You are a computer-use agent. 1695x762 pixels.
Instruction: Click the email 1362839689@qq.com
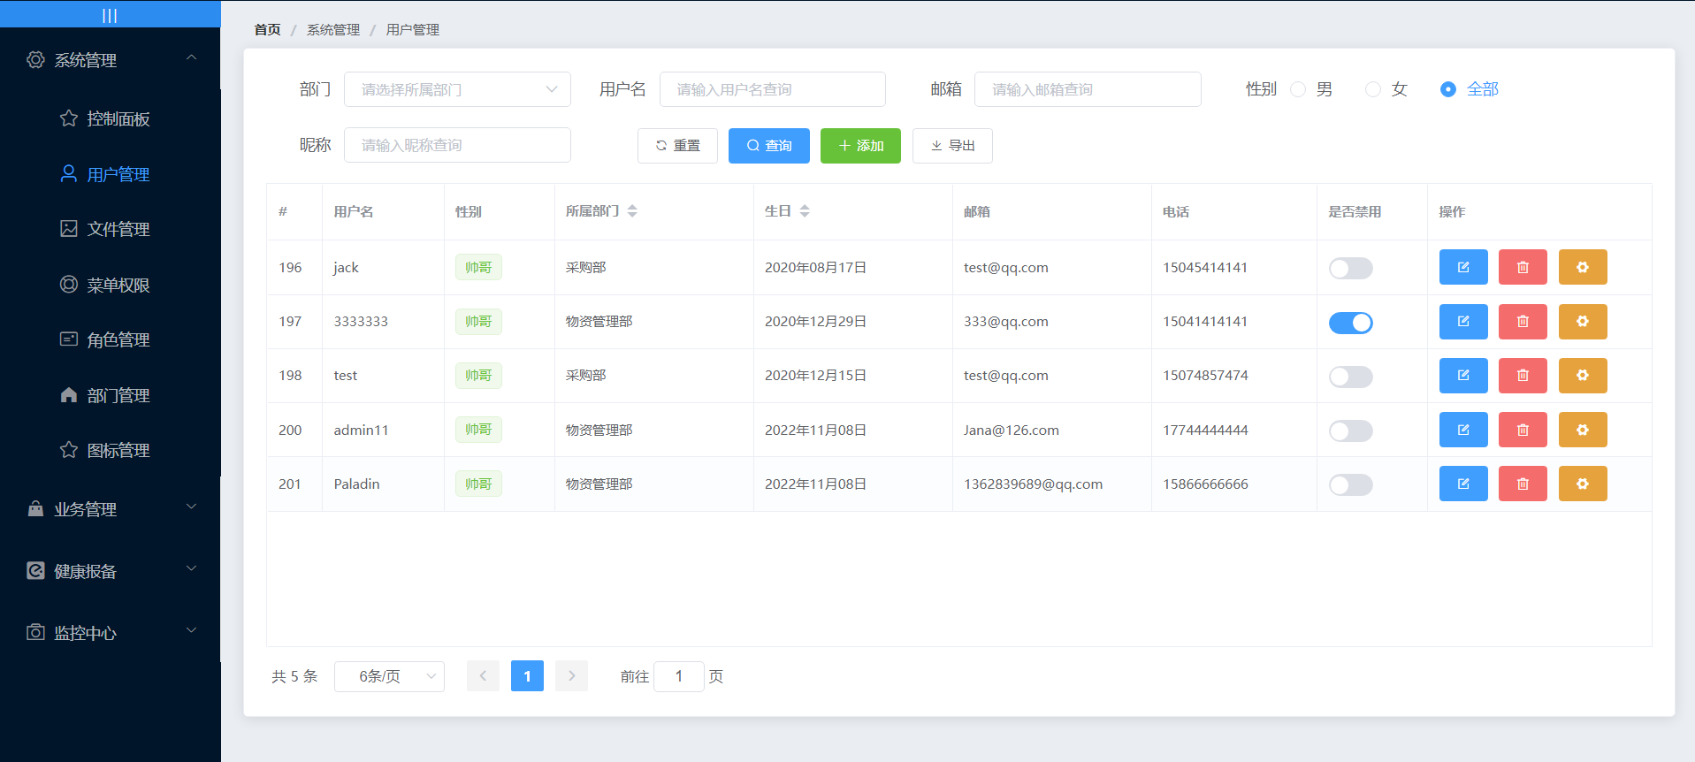1033,484
